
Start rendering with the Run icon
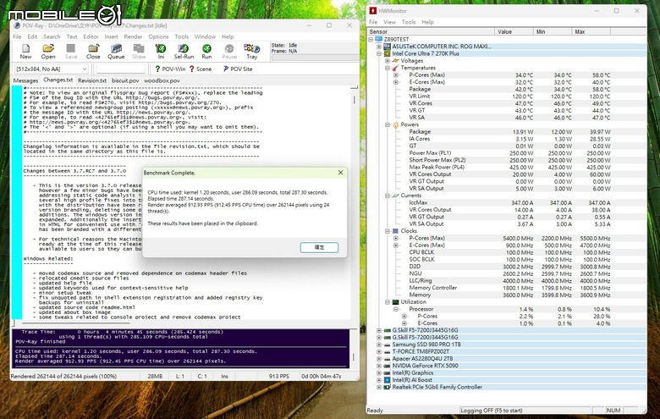coord(206,52)
